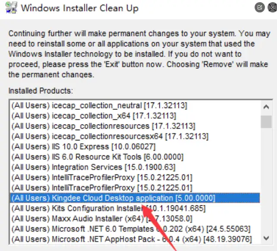Screen dimensions: 277x251
Task: Click the Windows Installer Clean Up app icon
Action: [11, 8]
